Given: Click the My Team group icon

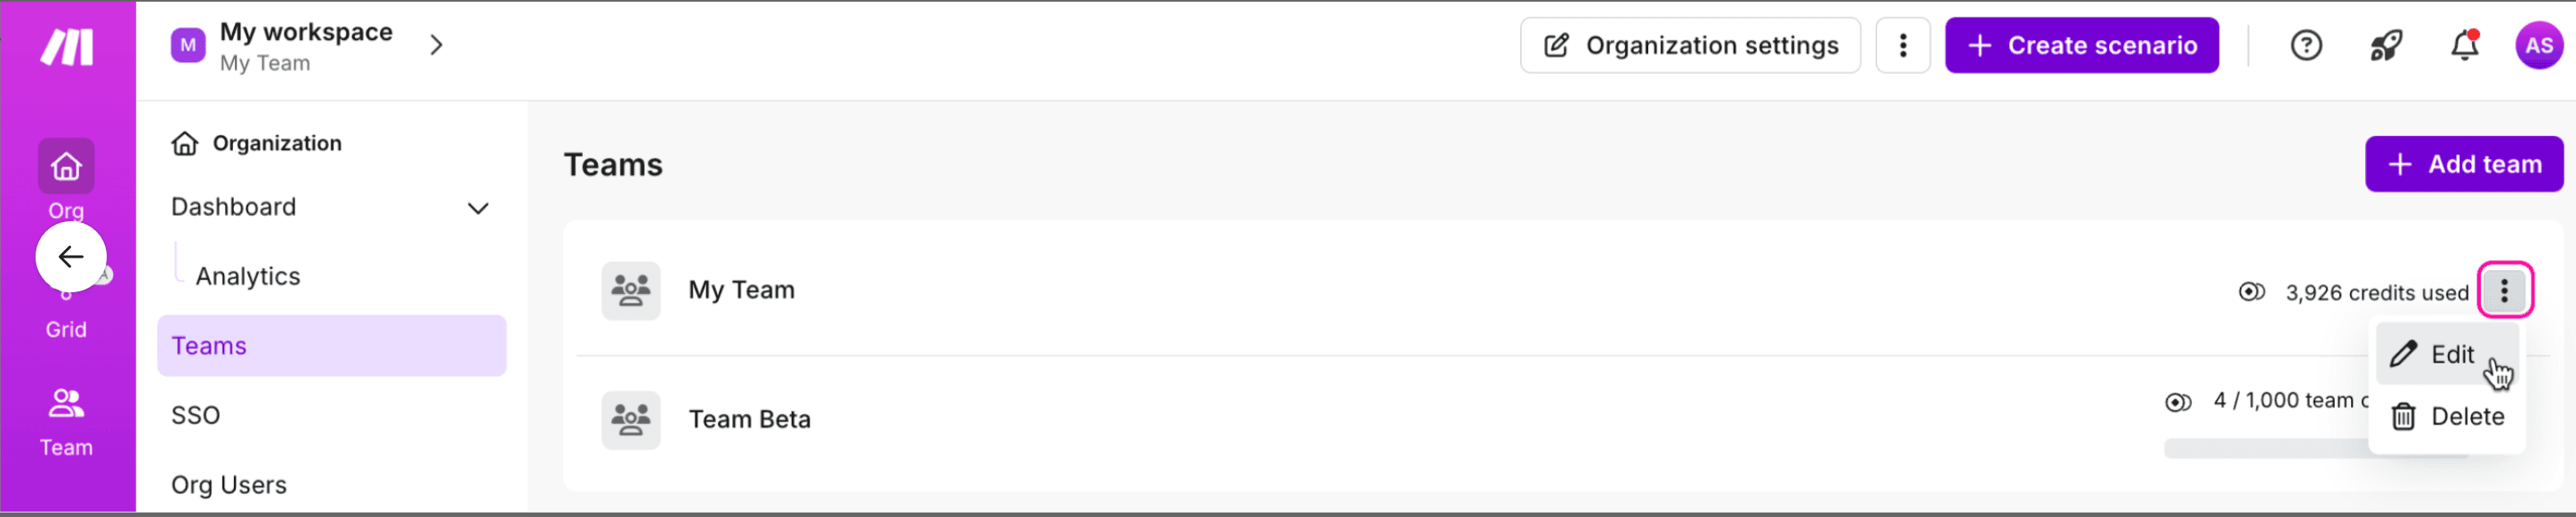Looking at the screenshot, I should [630, 291].
